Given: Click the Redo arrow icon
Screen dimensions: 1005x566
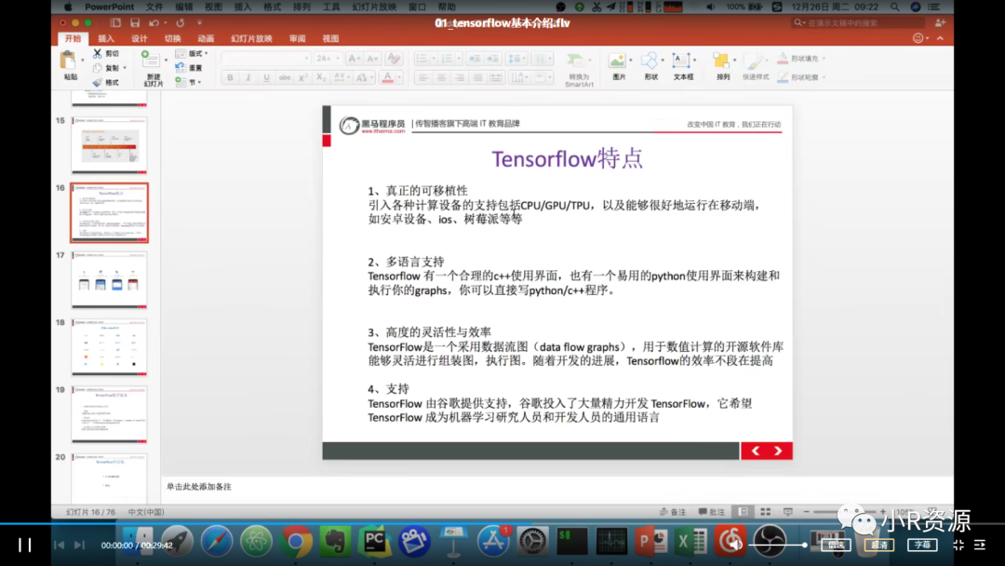Looking at the screenshot, I should click(181, 23).
